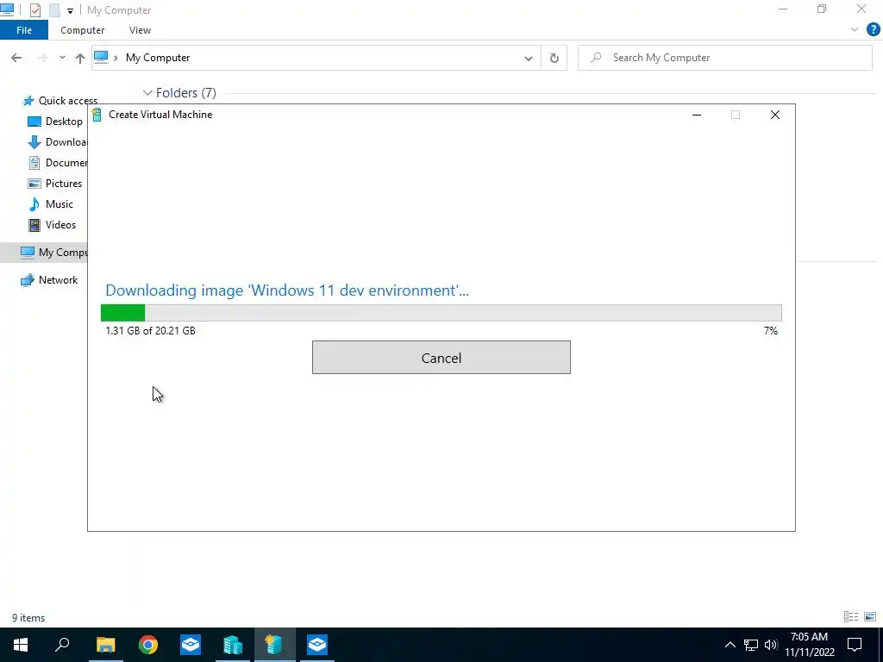The image size is (883, 662).
Task: Click the '1.31 GB of 20.21 GB' text
Action: [x=150, y=330]
